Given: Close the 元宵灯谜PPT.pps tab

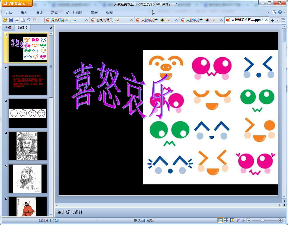Looking at the screenshot, I should (x=86, y=20).
